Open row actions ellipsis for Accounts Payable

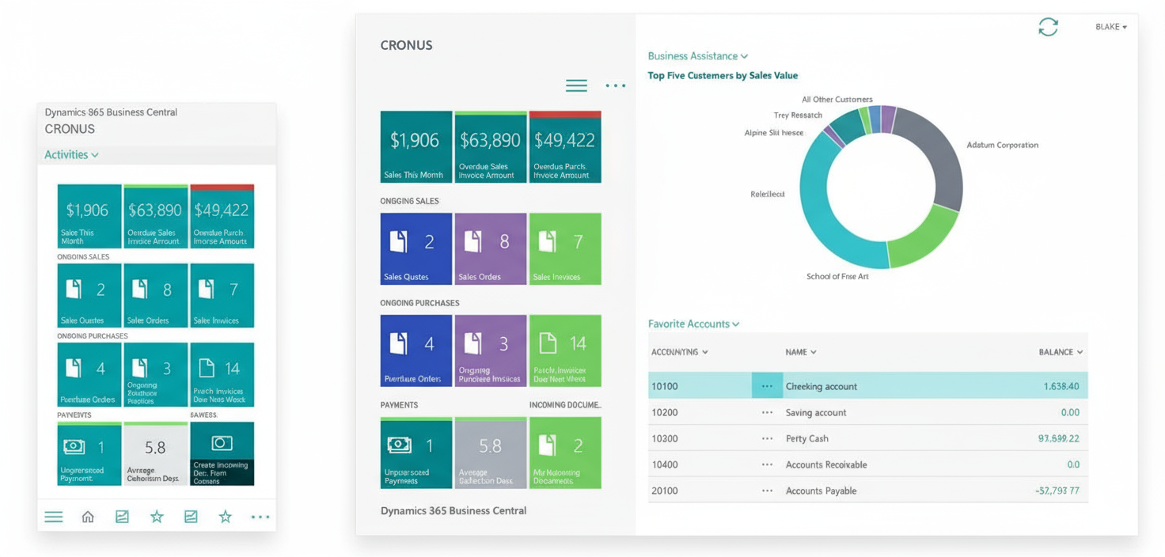[766, 491]
